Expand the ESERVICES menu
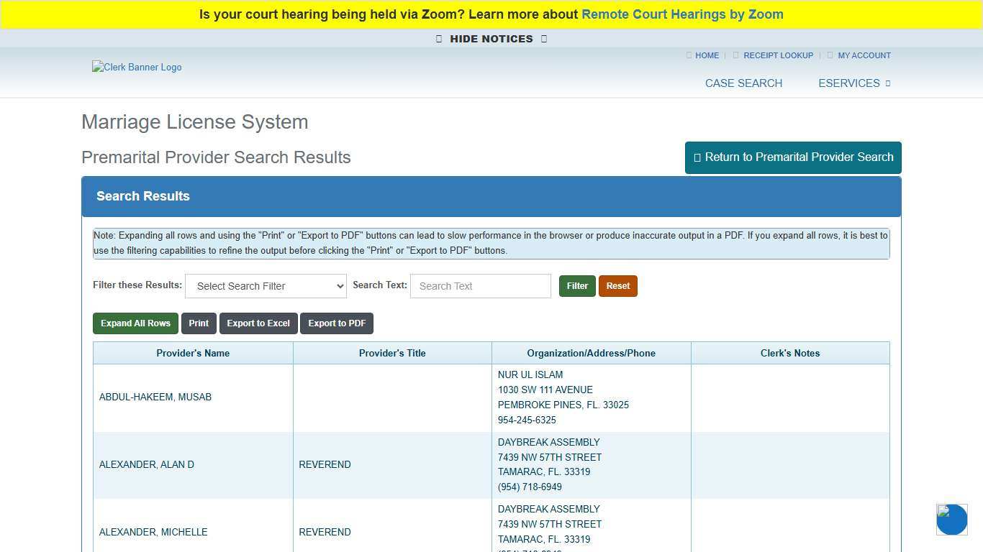Viewport: 983px width, 552px height. (849, 83)
